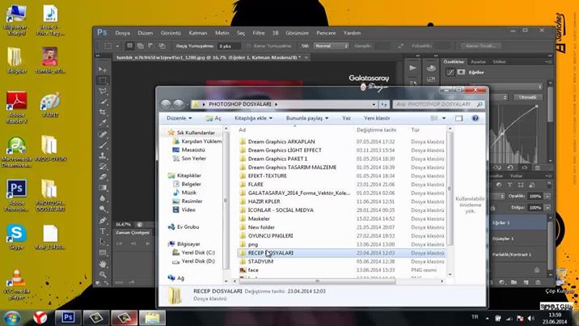Open the Pencere menu
The image size is (579, 326).
(326, 33)
